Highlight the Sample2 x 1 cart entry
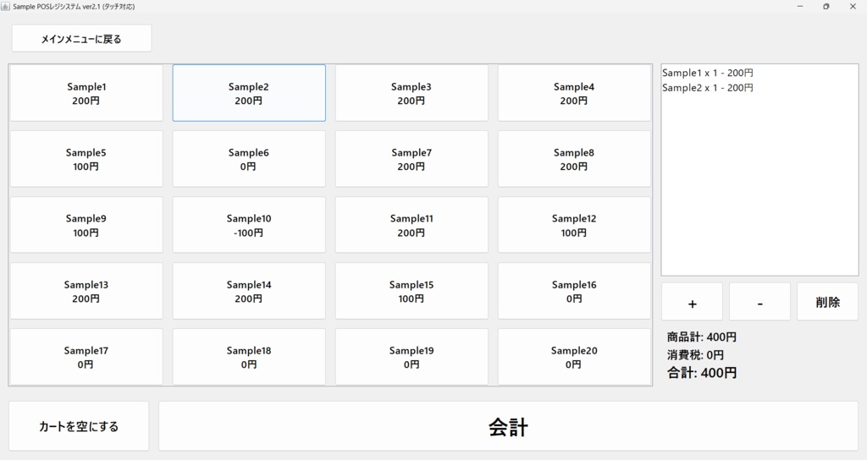Viewport: 867px width, 460px height. (x=708, y=88)
